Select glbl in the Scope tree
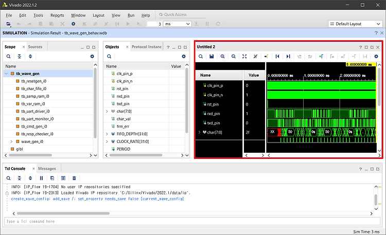This screenshot has height=235, width=386. (x=19, y=149)
